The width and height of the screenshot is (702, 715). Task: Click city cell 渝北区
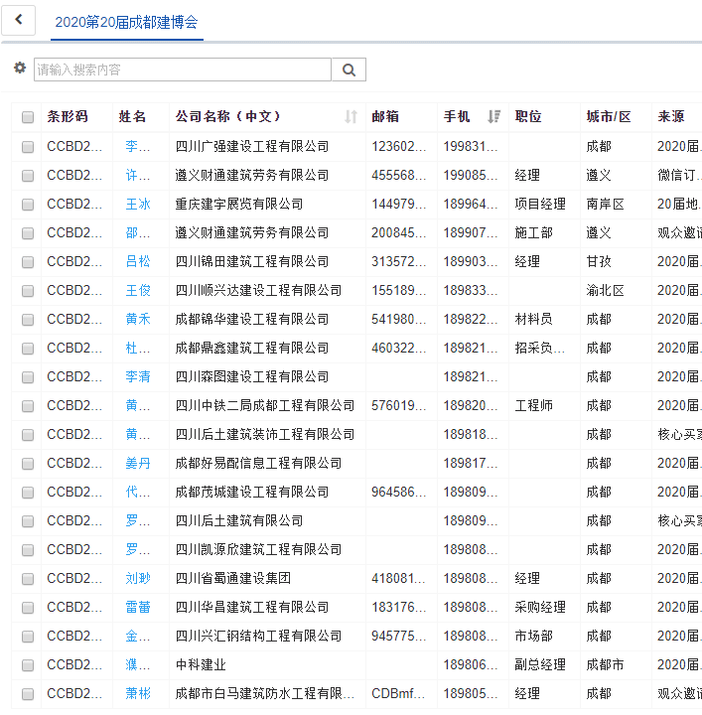tap(605, 290)
